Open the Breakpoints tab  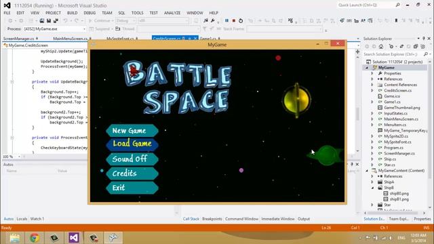click(x=212, y=219)
